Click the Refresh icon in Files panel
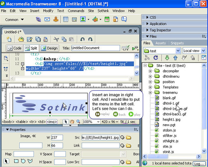The image size is (208, 167). click(156, 58)
